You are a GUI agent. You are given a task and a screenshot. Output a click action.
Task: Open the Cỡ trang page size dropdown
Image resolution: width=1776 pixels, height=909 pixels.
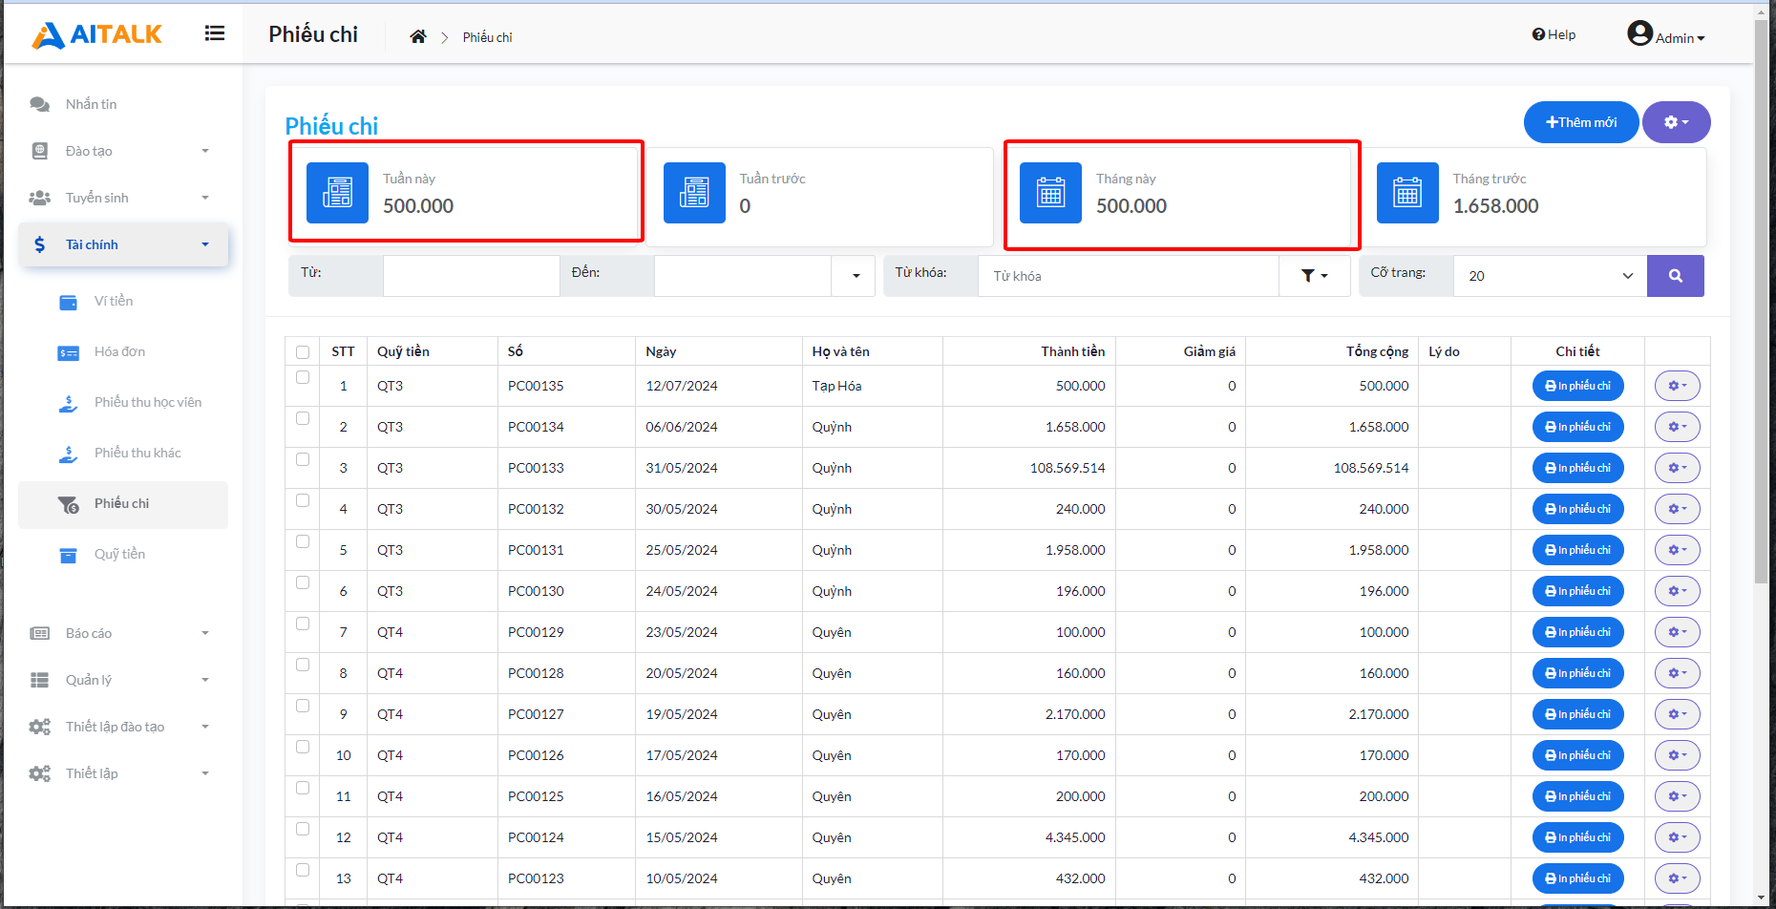pos(1550,276)
